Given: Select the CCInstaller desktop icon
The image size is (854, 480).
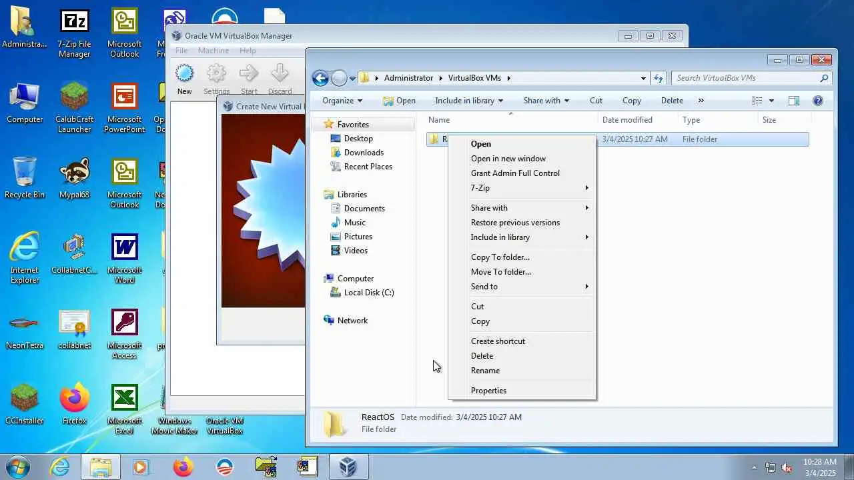Looking at the screenshot, I should click(x=25, y=405).
